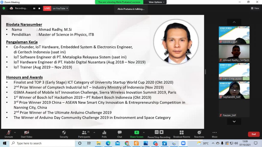Show hidden system tray icons
This screenshot has height=147, width=262.
213,143
